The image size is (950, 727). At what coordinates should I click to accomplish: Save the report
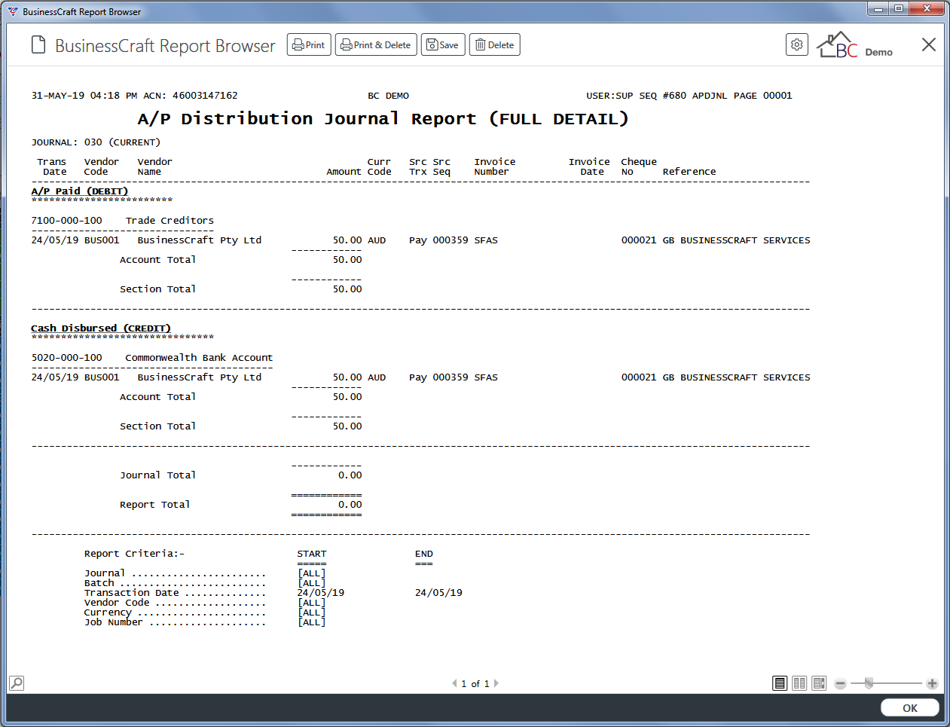coord(443,45)
